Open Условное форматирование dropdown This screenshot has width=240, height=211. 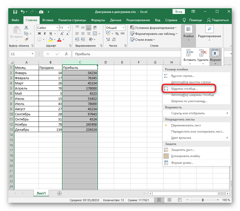point(153,28)
